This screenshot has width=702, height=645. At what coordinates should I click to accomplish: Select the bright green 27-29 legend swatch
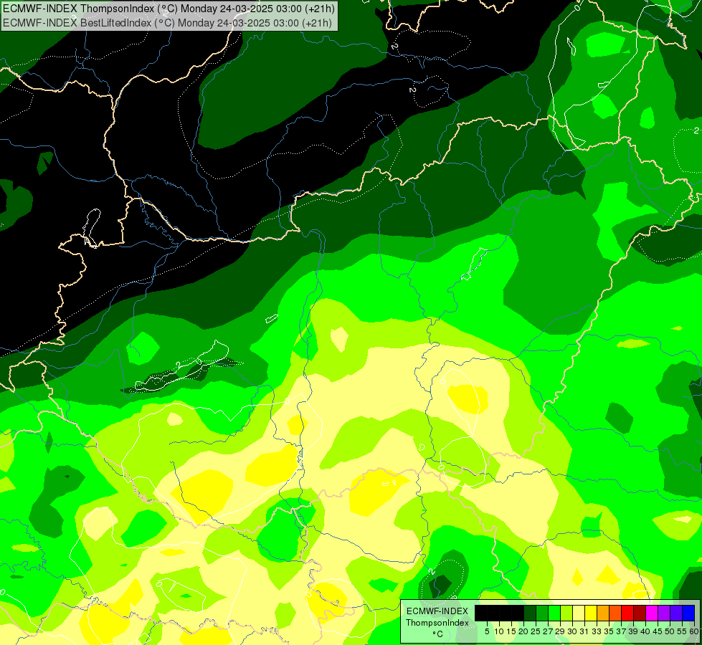pyautogui.click(x=554, y=613)
